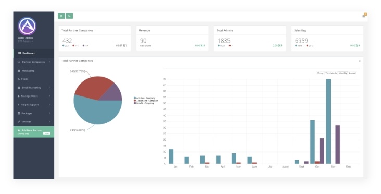Image resolution: width=381 pixels, height=194 pixels.
Task: Click the Manage Users person icon
Action: [19, 96]
